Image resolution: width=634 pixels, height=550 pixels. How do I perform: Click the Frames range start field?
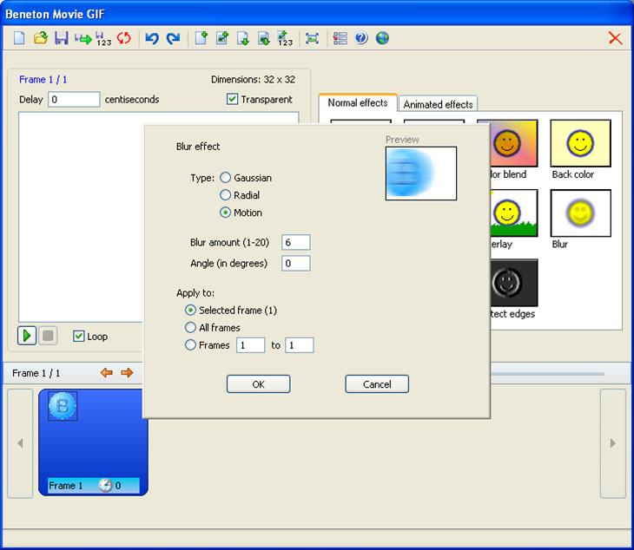click(251, 345)
